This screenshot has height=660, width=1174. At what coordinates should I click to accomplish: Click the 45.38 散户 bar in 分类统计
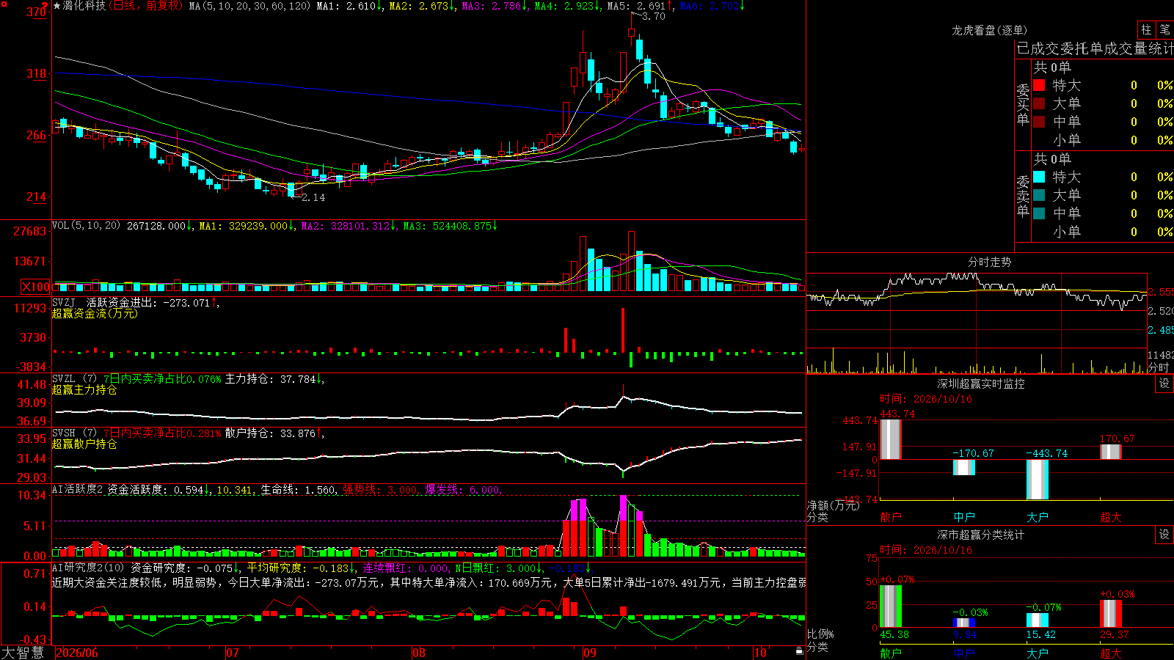click(890, 606)
